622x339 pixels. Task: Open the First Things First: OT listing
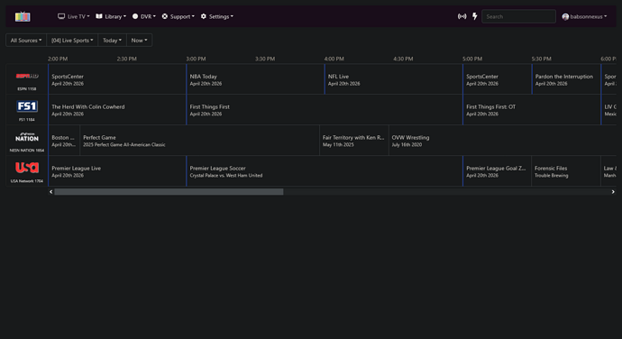532,110
